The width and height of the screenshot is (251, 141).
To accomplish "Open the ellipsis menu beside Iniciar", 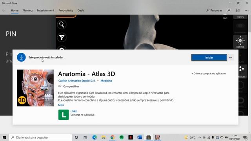I will [x=231, y=58].
